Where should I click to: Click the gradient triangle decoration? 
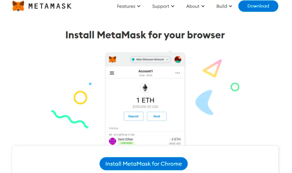(x=212, y=68)
